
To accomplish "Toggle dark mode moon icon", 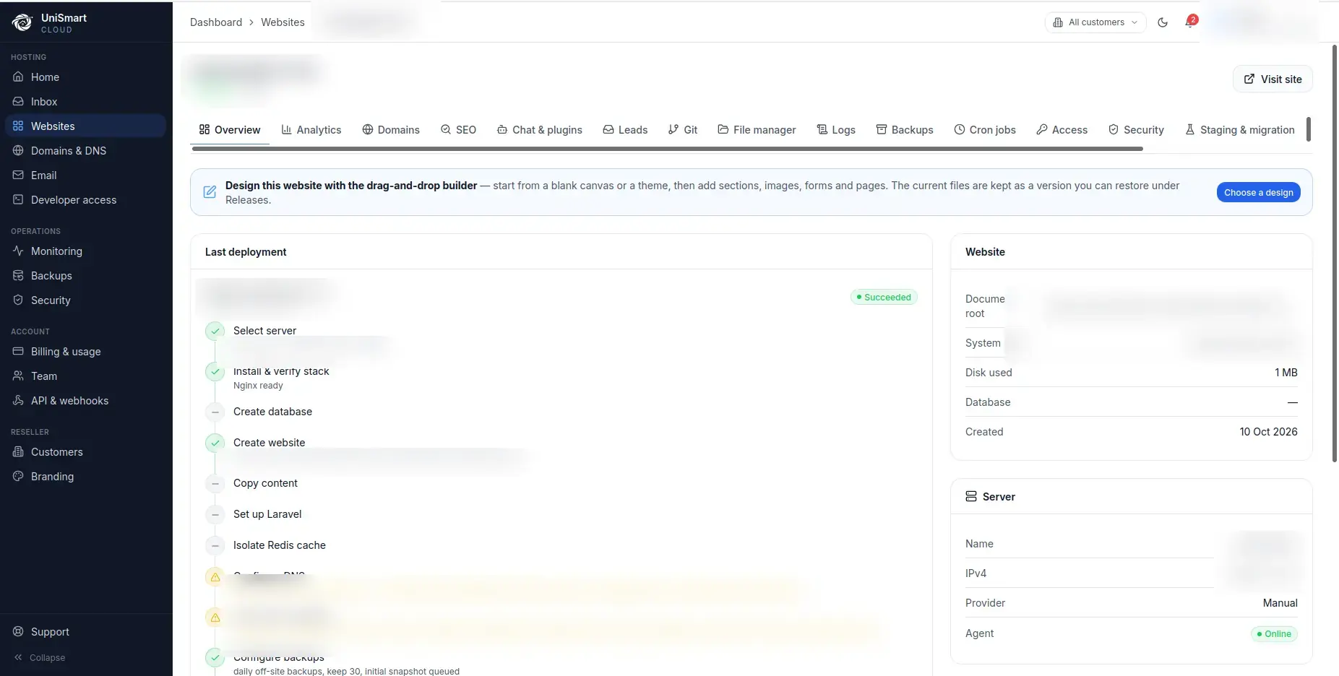I will coord(1163,22).
